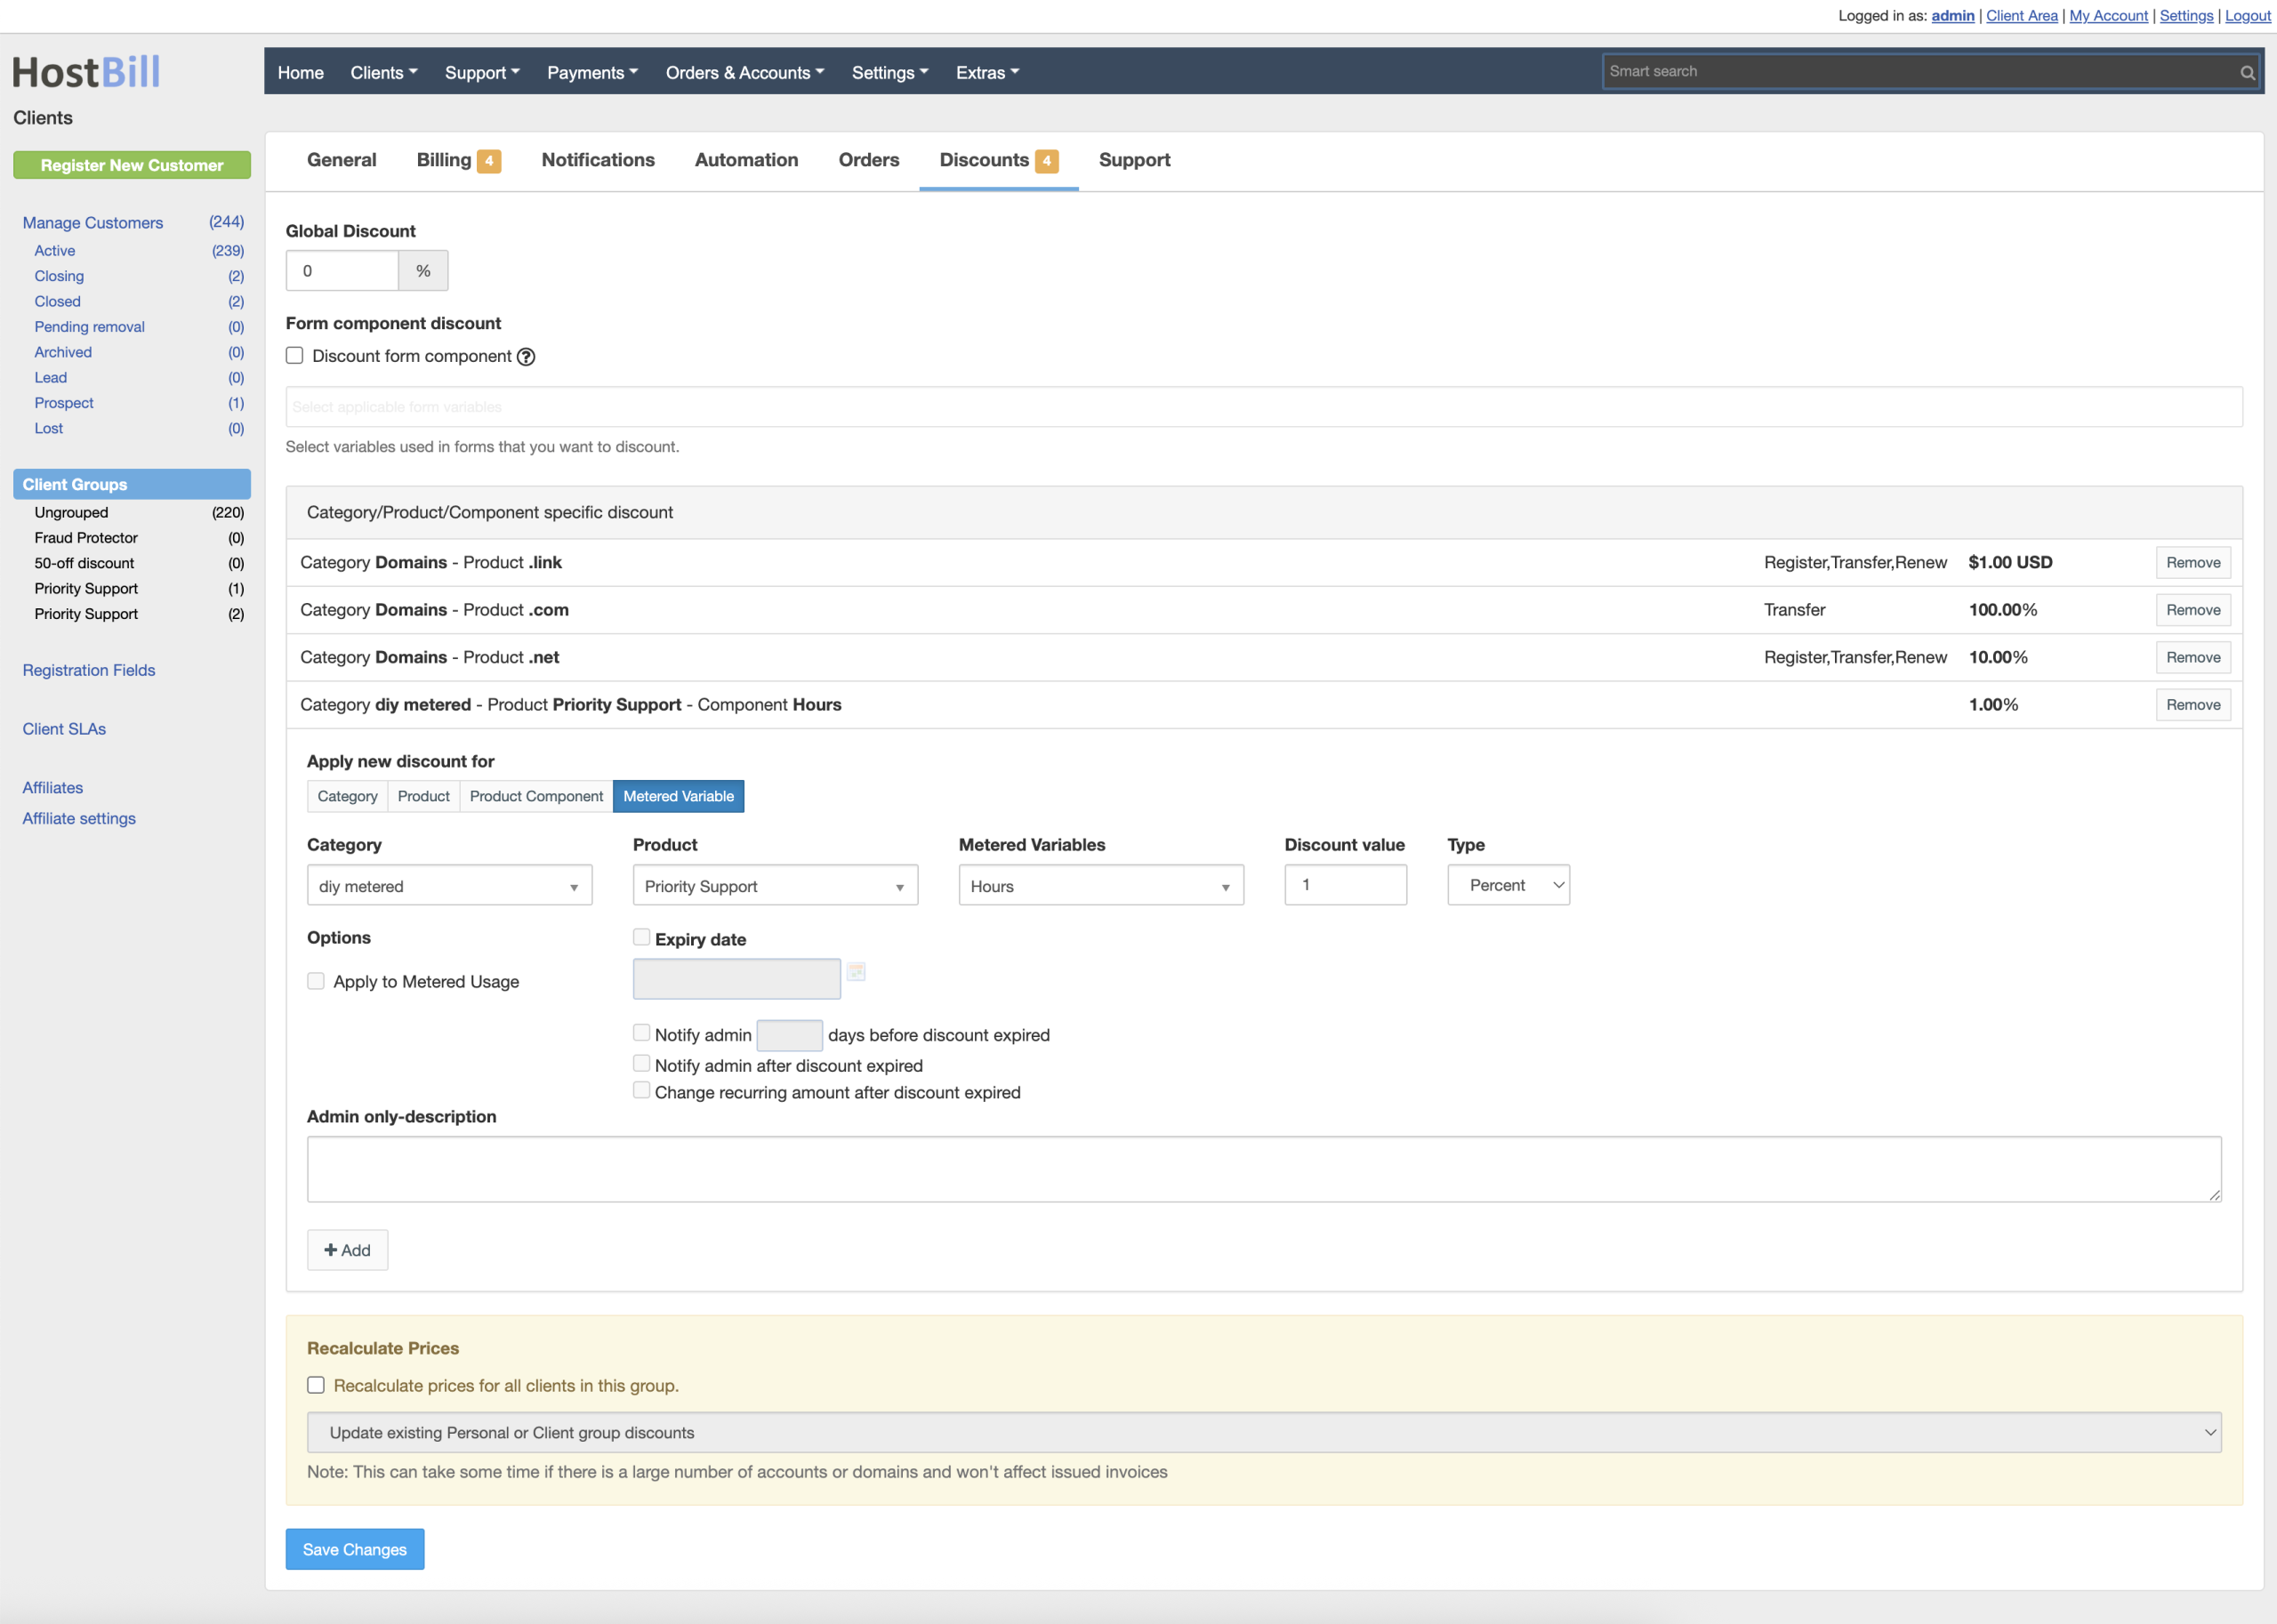Image resolution: width=2277 pixels, height=1624 pixels.
Task: Click the Add discount button
Action: (x=348, y=1250)
